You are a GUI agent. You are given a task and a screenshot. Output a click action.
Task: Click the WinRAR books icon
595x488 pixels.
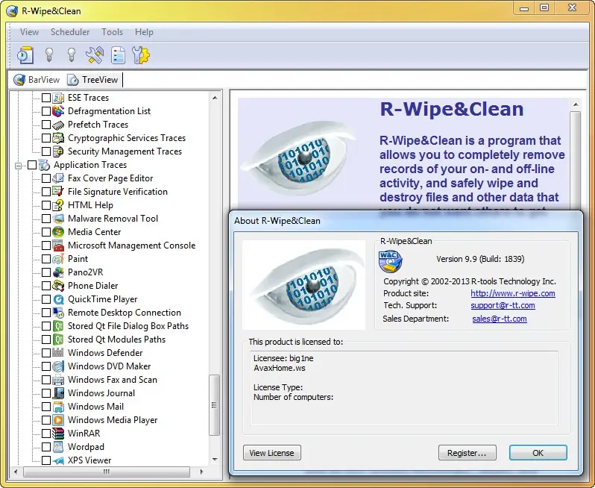pos(58,434)
